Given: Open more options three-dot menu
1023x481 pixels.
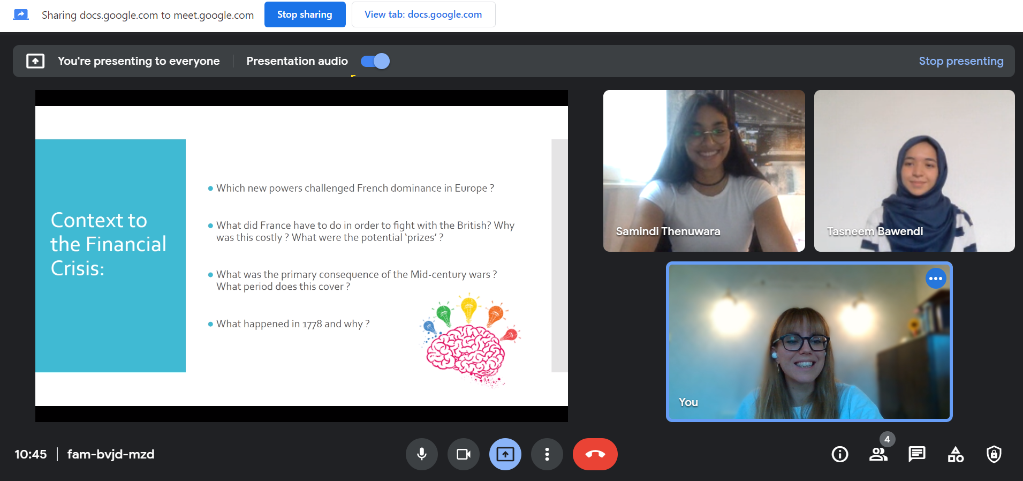Looking at the screenshot, I should click(547, 454).
